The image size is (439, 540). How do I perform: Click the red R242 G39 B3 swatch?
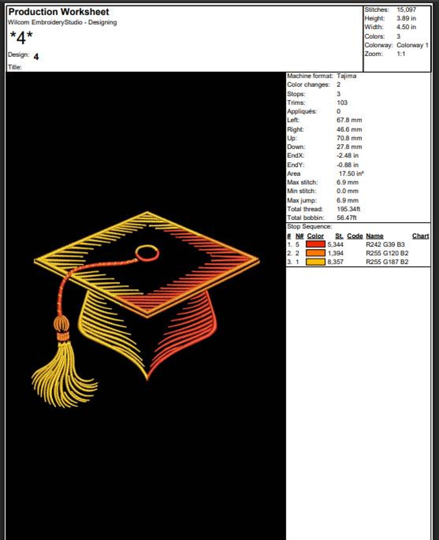pos(315,244)
